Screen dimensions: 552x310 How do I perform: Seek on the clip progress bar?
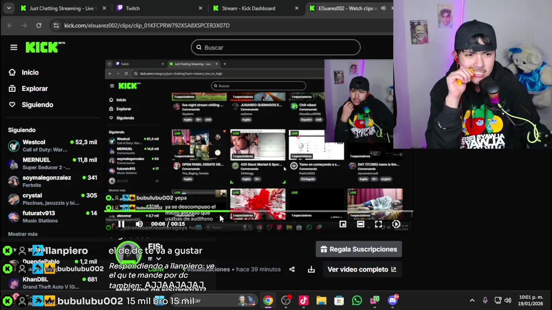(259, 211)
